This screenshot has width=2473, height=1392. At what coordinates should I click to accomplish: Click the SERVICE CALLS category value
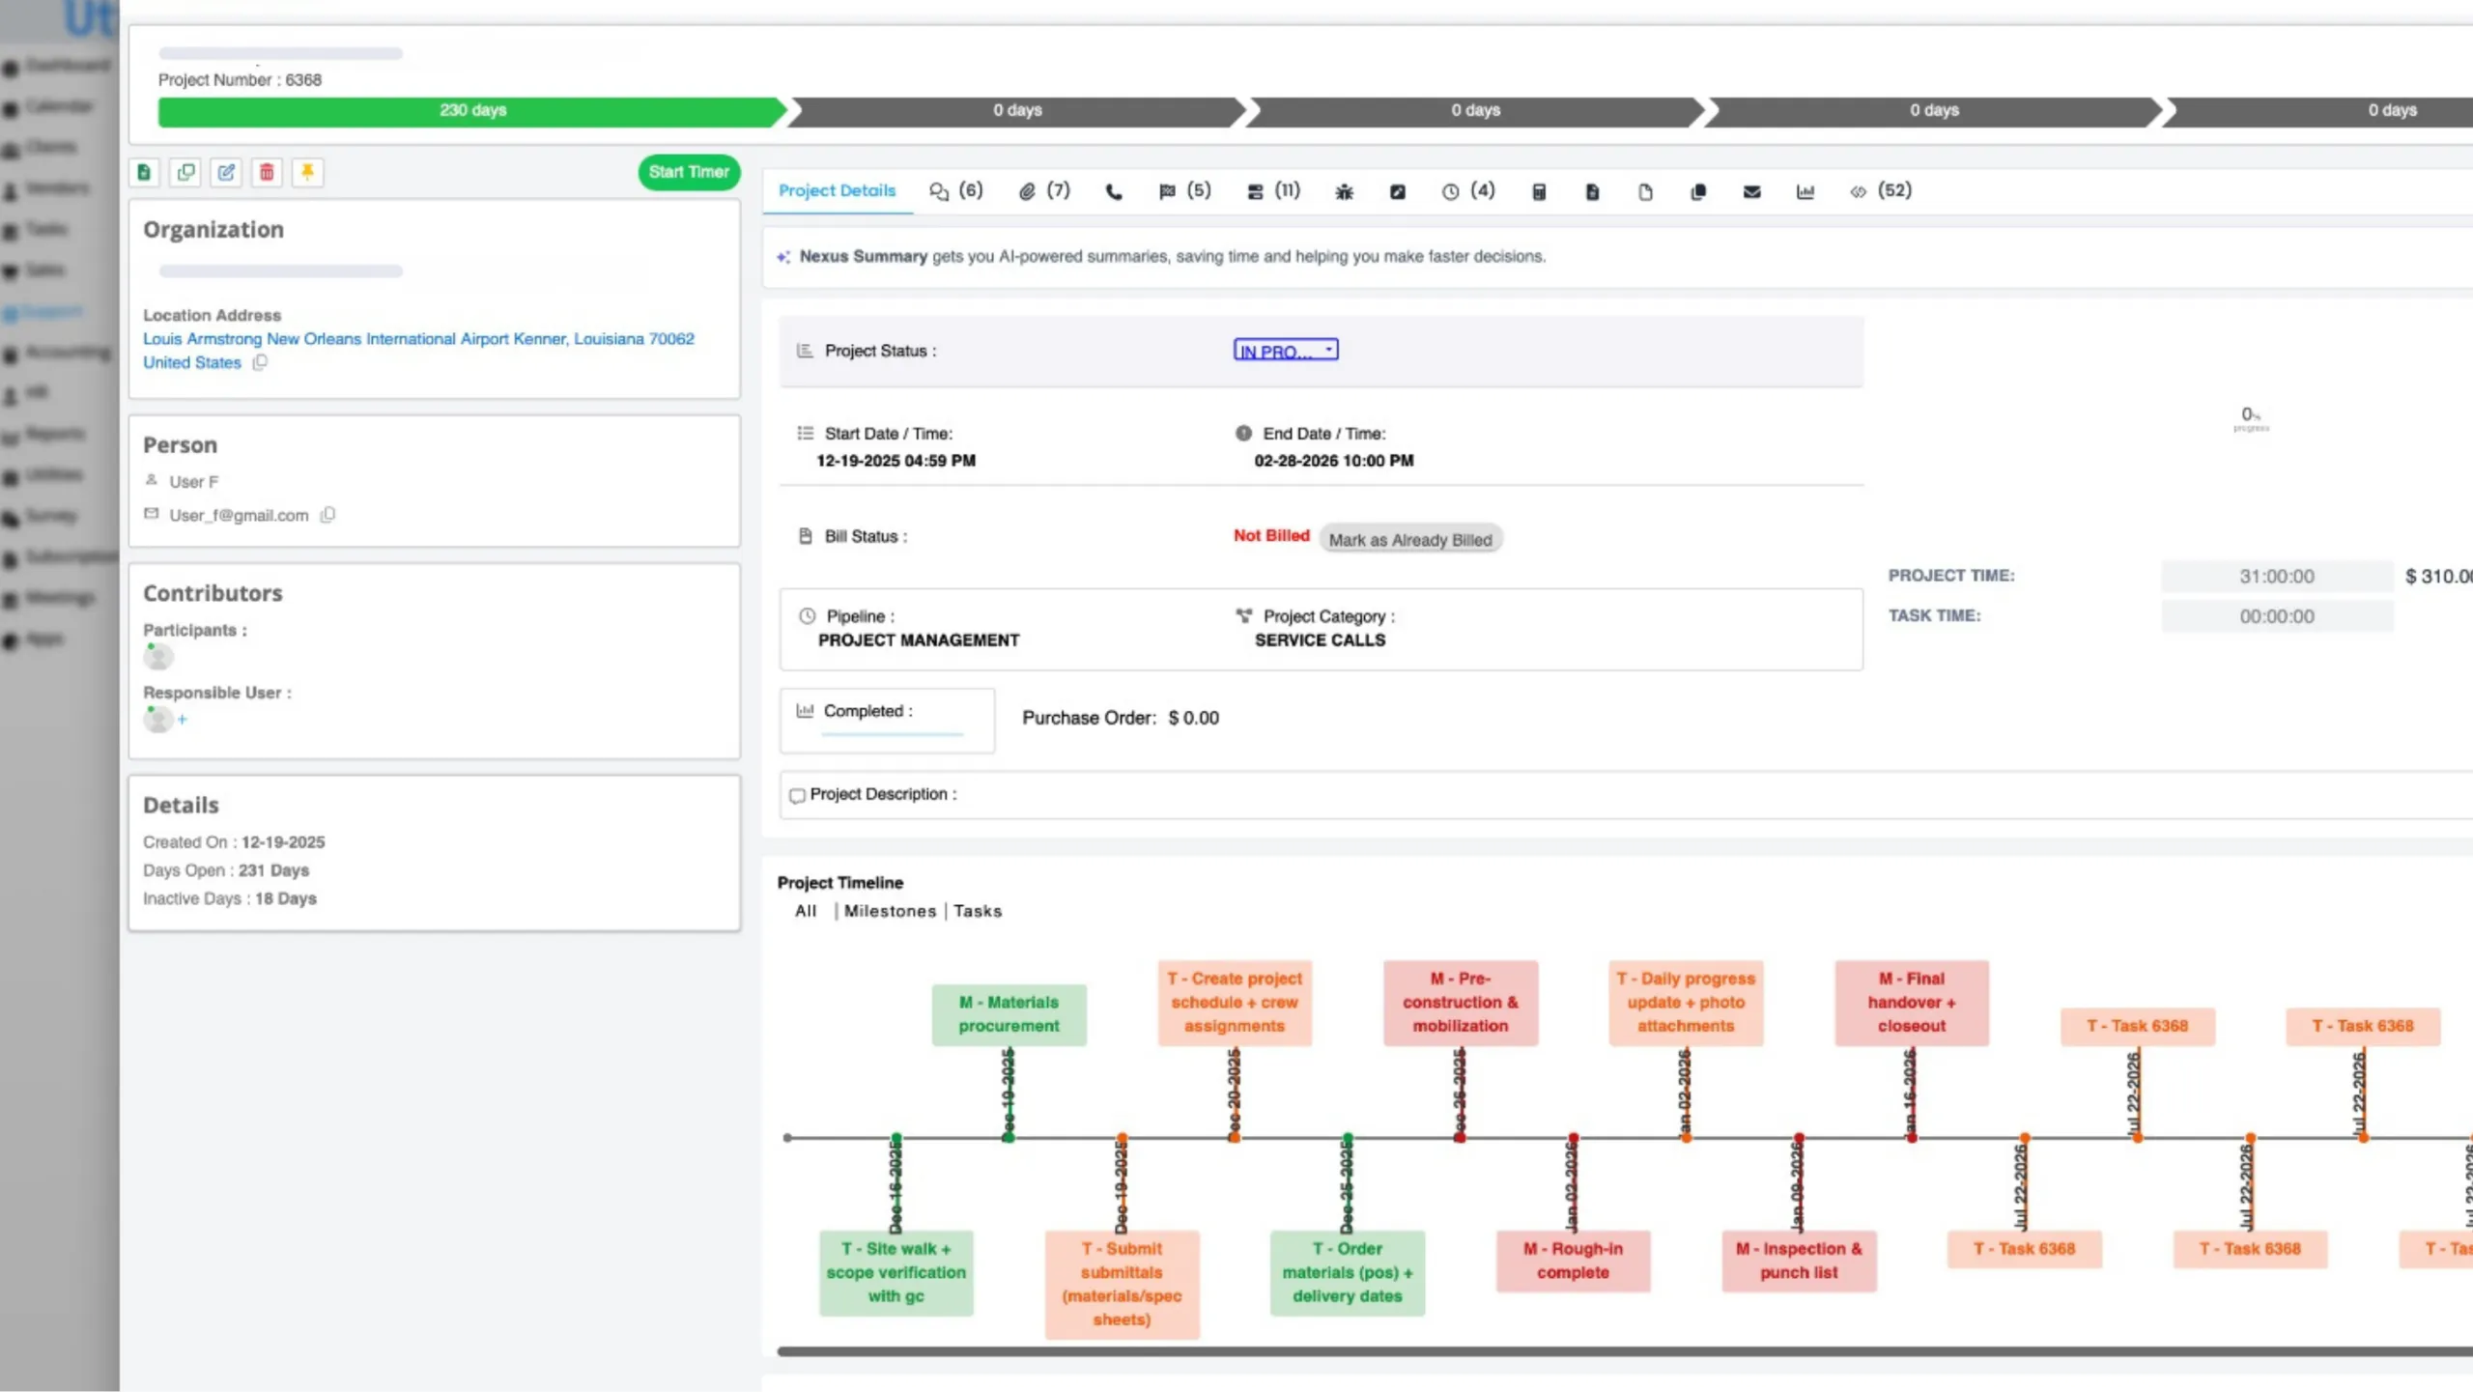(1320, 639)
